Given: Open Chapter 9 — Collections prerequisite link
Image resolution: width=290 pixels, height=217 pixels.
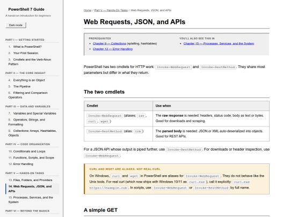Looking at the screenshot, I should [110, 43].
